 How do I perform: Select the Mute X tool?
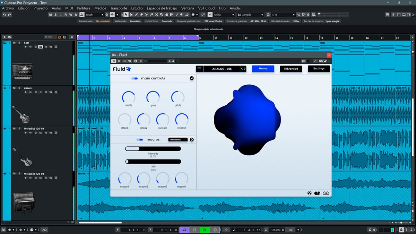click(157, 15)
